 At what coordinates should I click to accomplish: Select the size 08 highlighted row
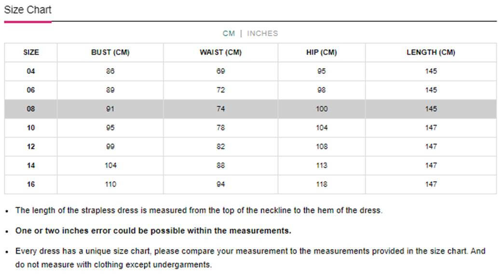point(250,109)
